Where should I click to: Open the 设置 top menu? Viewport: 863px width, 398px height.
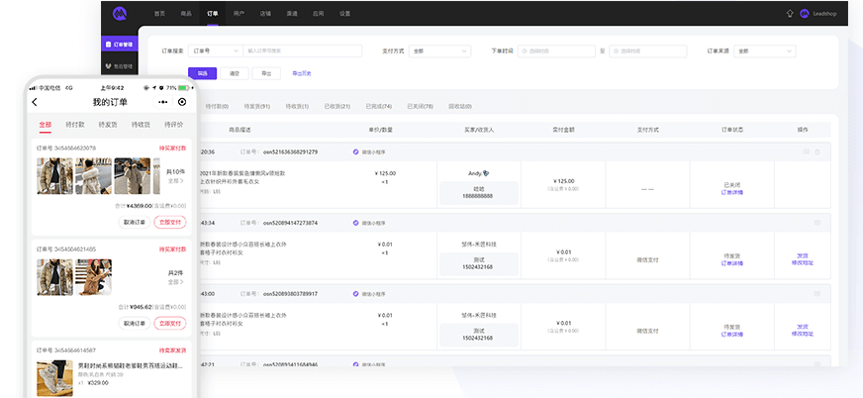[344, 14]
